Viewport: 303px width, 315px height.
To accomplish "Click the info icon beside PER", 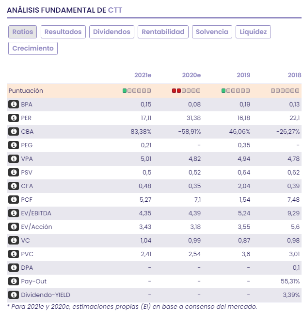I will [14, 118].
